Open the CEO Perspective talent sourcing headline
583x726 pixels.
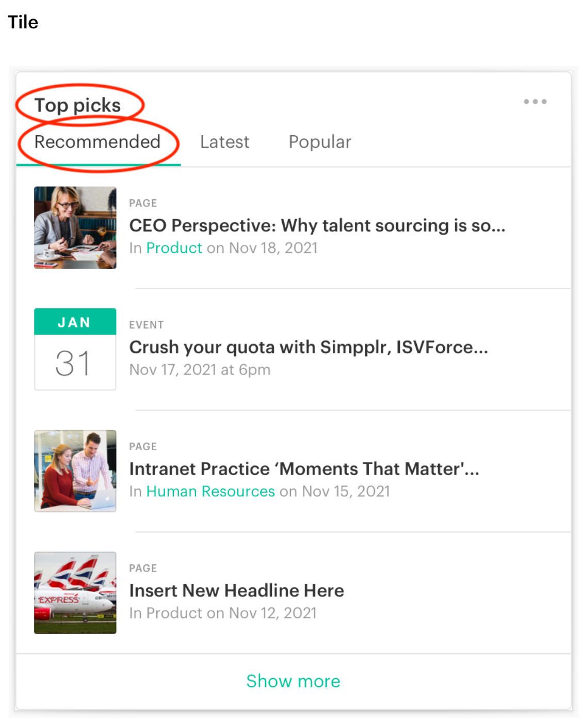click(x=317, y=226)
